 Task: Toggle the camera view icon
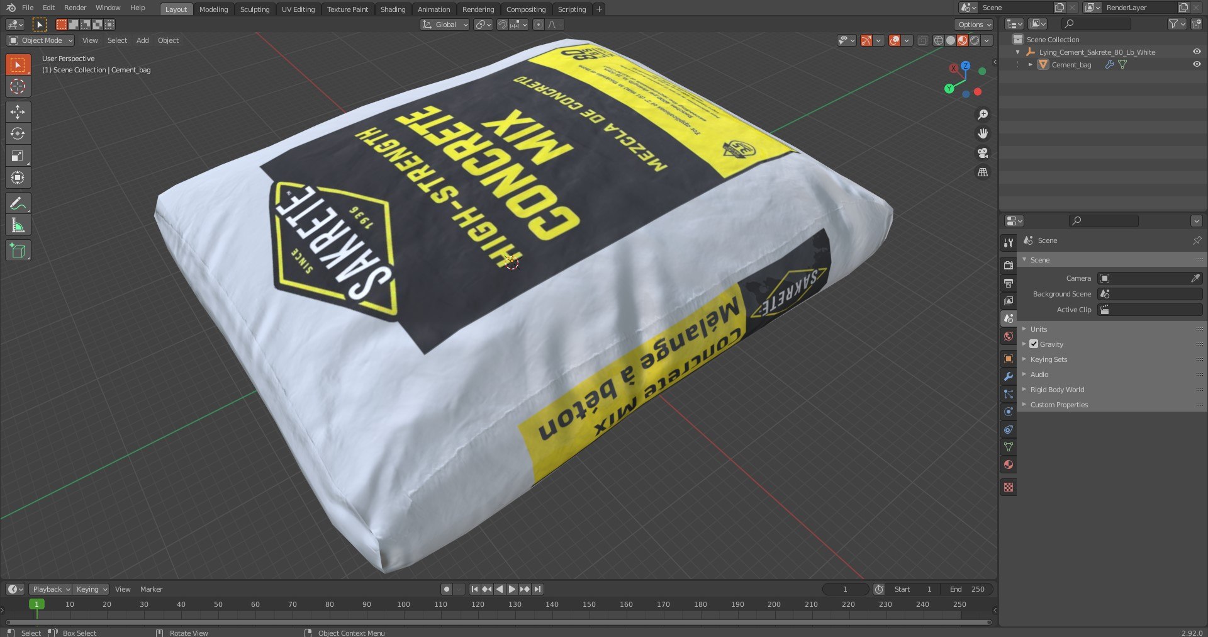click(983, 153)
